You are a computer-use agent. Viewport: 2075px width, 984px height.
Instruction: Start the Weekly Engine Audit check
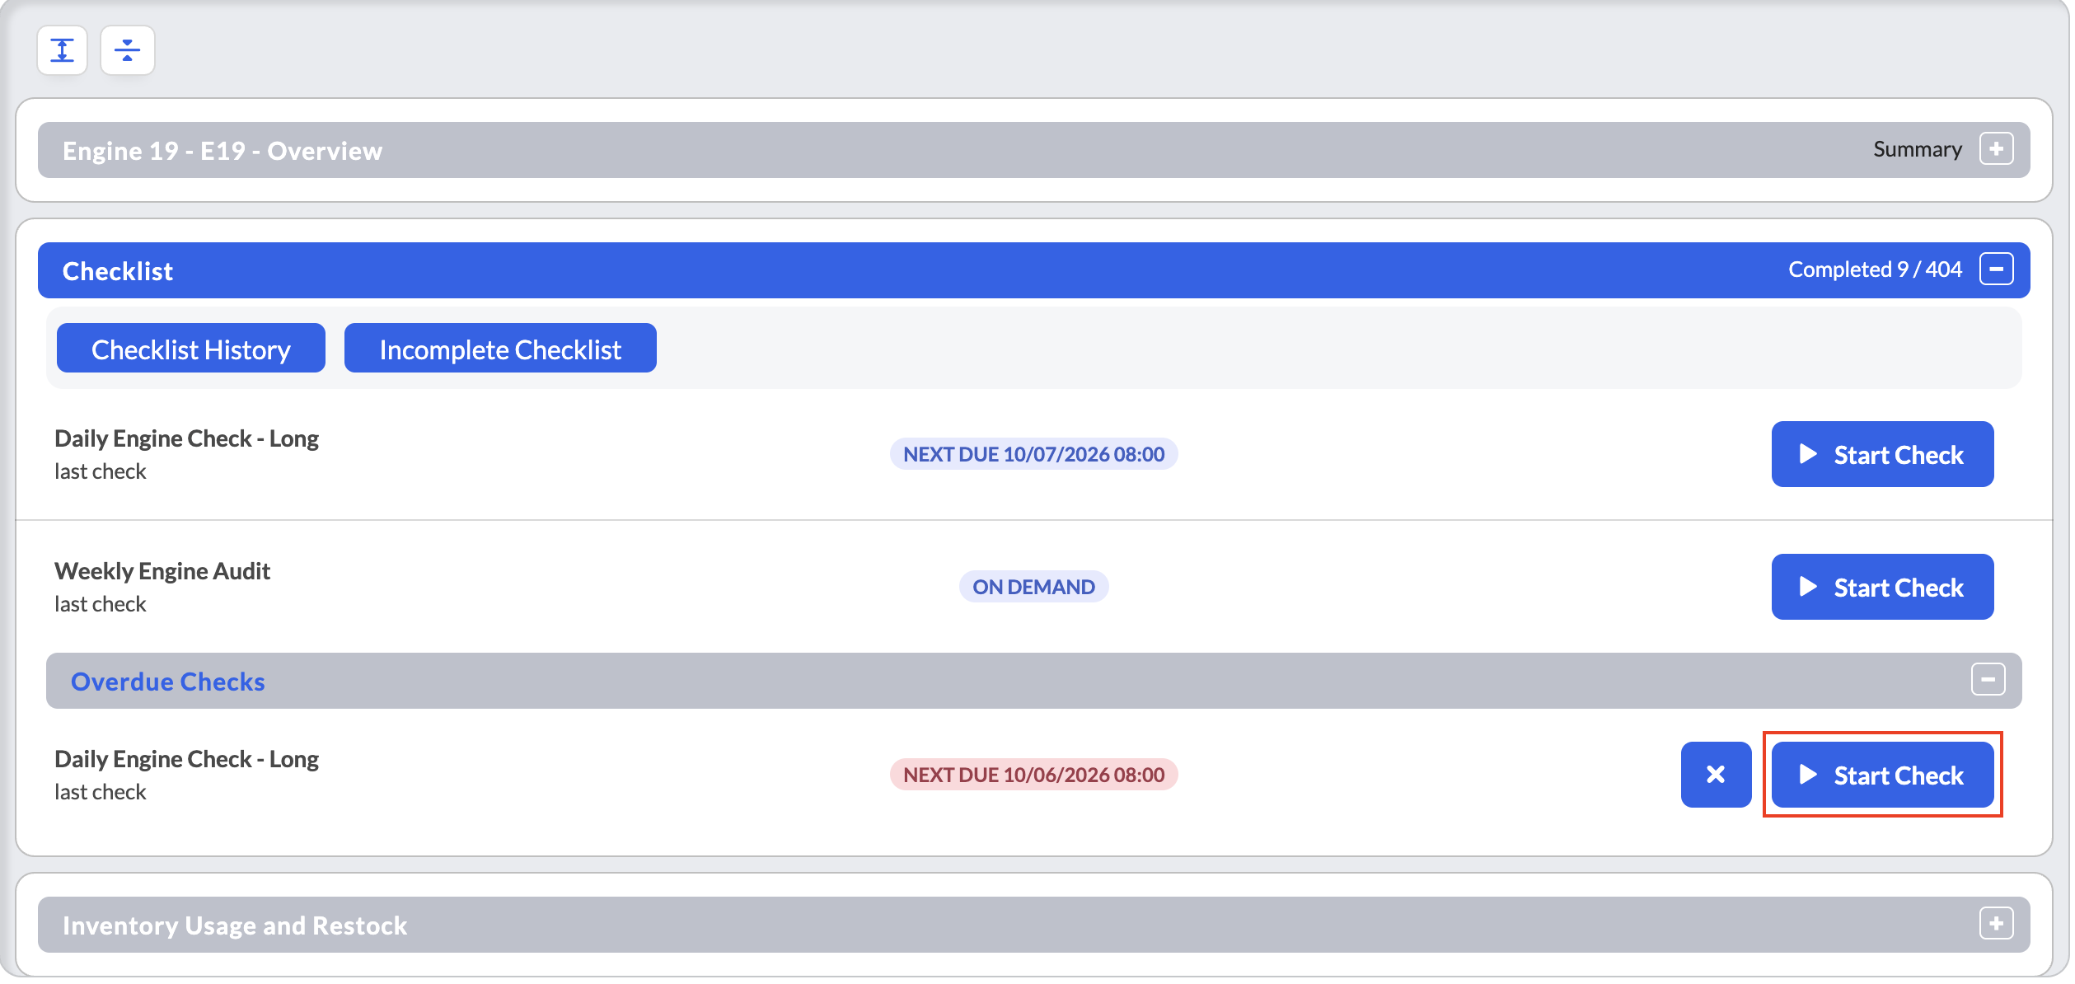(1882, 588)
